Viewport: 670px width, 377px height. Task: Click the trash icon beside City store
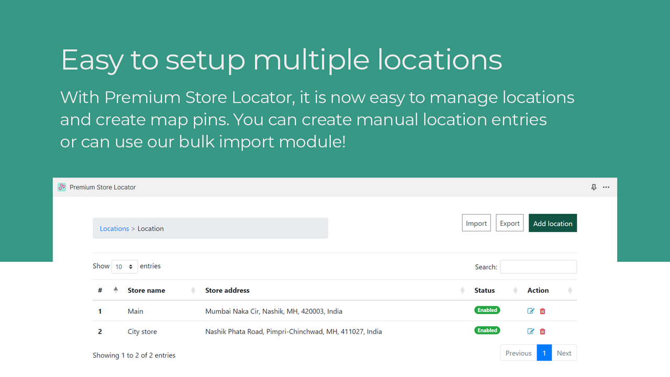(x=542, y=331)
